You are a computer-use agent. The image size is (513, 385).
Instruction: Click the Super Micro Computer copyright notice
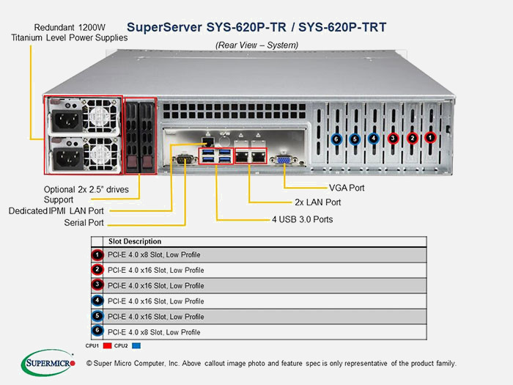(x=271, y=364)
